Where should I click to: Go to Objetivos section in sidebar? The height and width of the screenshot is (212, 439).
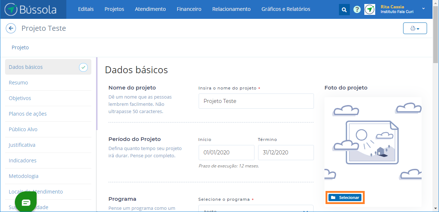pyautogui.click(x=20, y=98)
